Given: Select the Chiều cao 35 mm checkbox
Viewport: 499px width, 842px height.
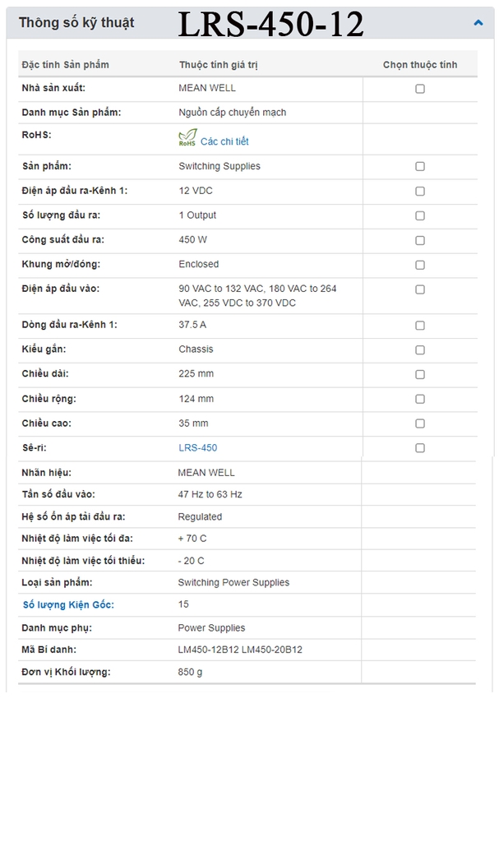Looking at the screenshot, I should click(x=420, y=423).
